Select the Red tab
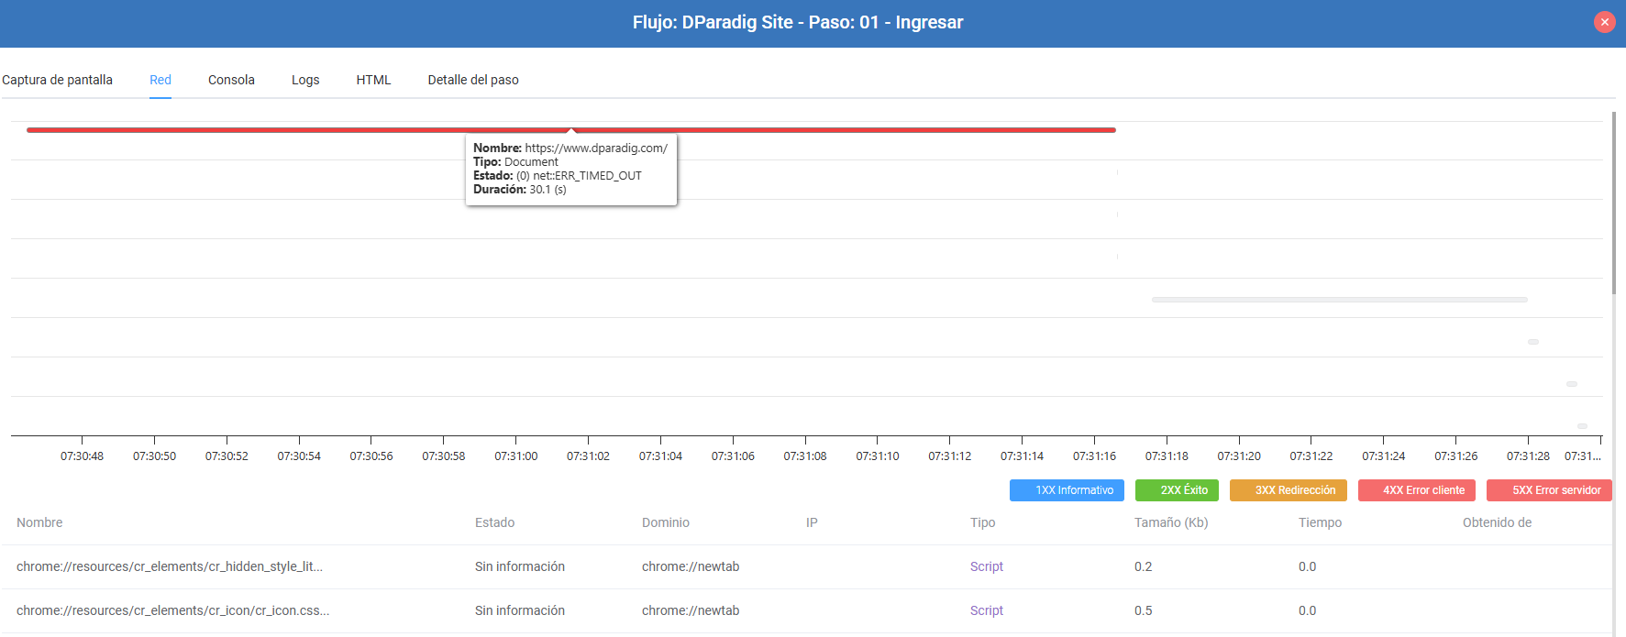 coord(160,80)
